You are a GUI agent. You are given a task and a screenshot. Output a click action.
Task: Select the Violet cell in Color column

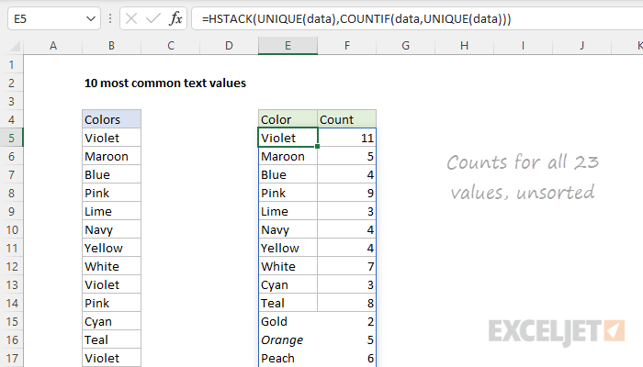click(x=288, y=138)
